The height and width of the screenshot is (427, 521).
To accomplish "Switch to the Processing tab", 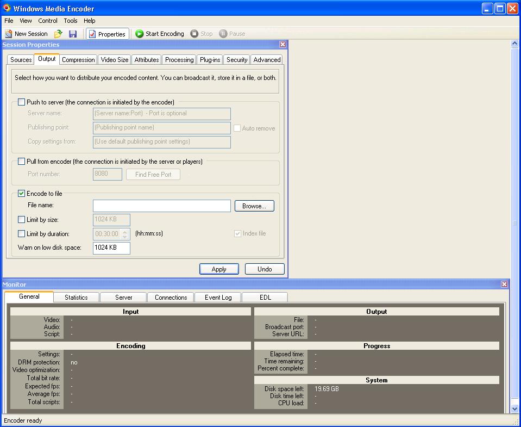I will (179, 59).
